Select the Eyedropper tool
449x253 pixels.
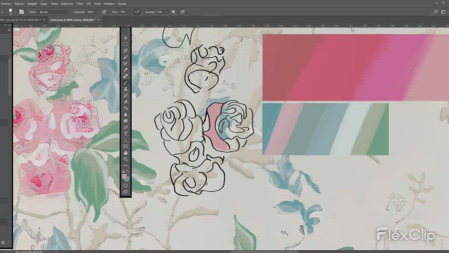pyautogui.click(x=125, y=70)
